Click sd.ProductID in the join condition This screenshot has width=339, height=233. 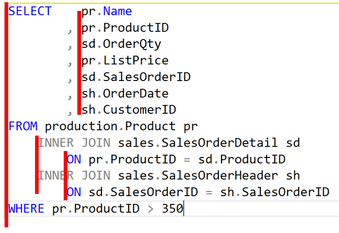click(x=242, y=159)
